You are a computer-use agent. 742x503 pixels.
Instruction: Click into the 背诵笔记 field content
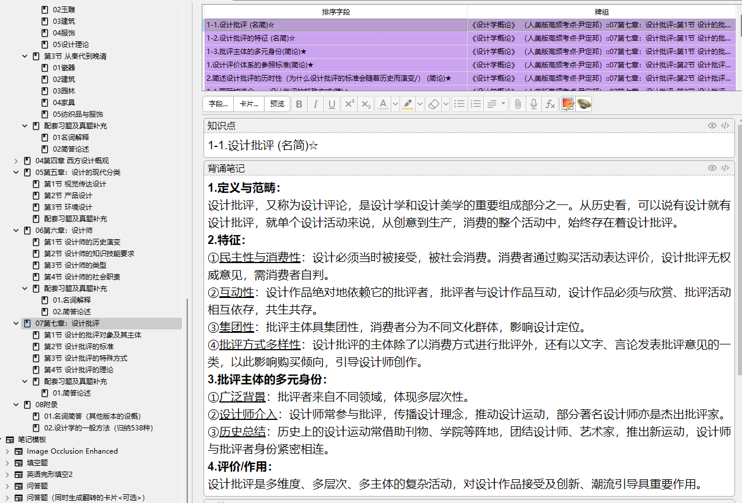point(469,335)
